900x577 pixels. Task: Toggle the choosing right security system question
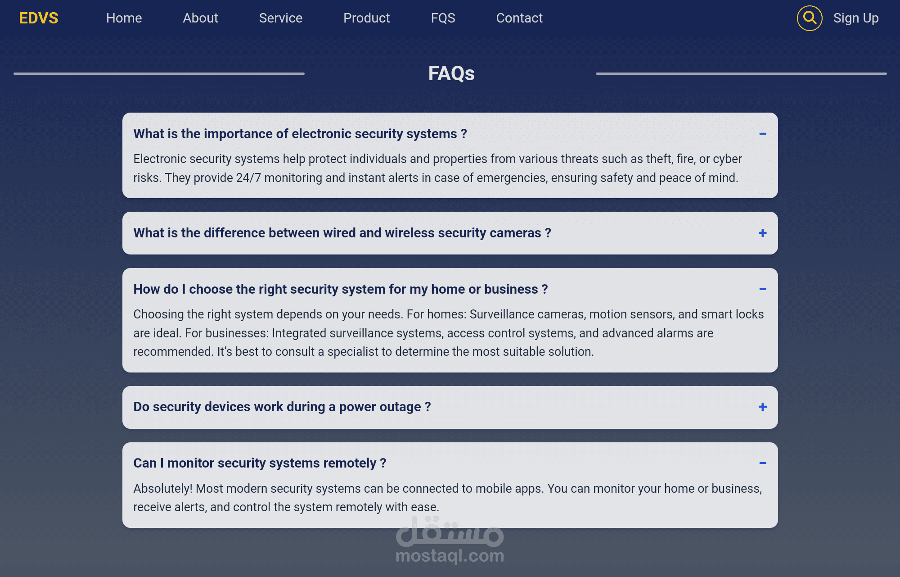[340, 289]
